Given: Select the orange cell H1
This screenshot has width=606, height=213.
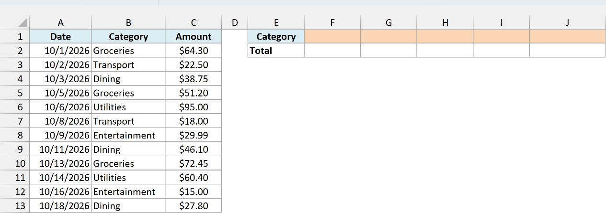Looking at the screenshot, I should click(445, 36).
